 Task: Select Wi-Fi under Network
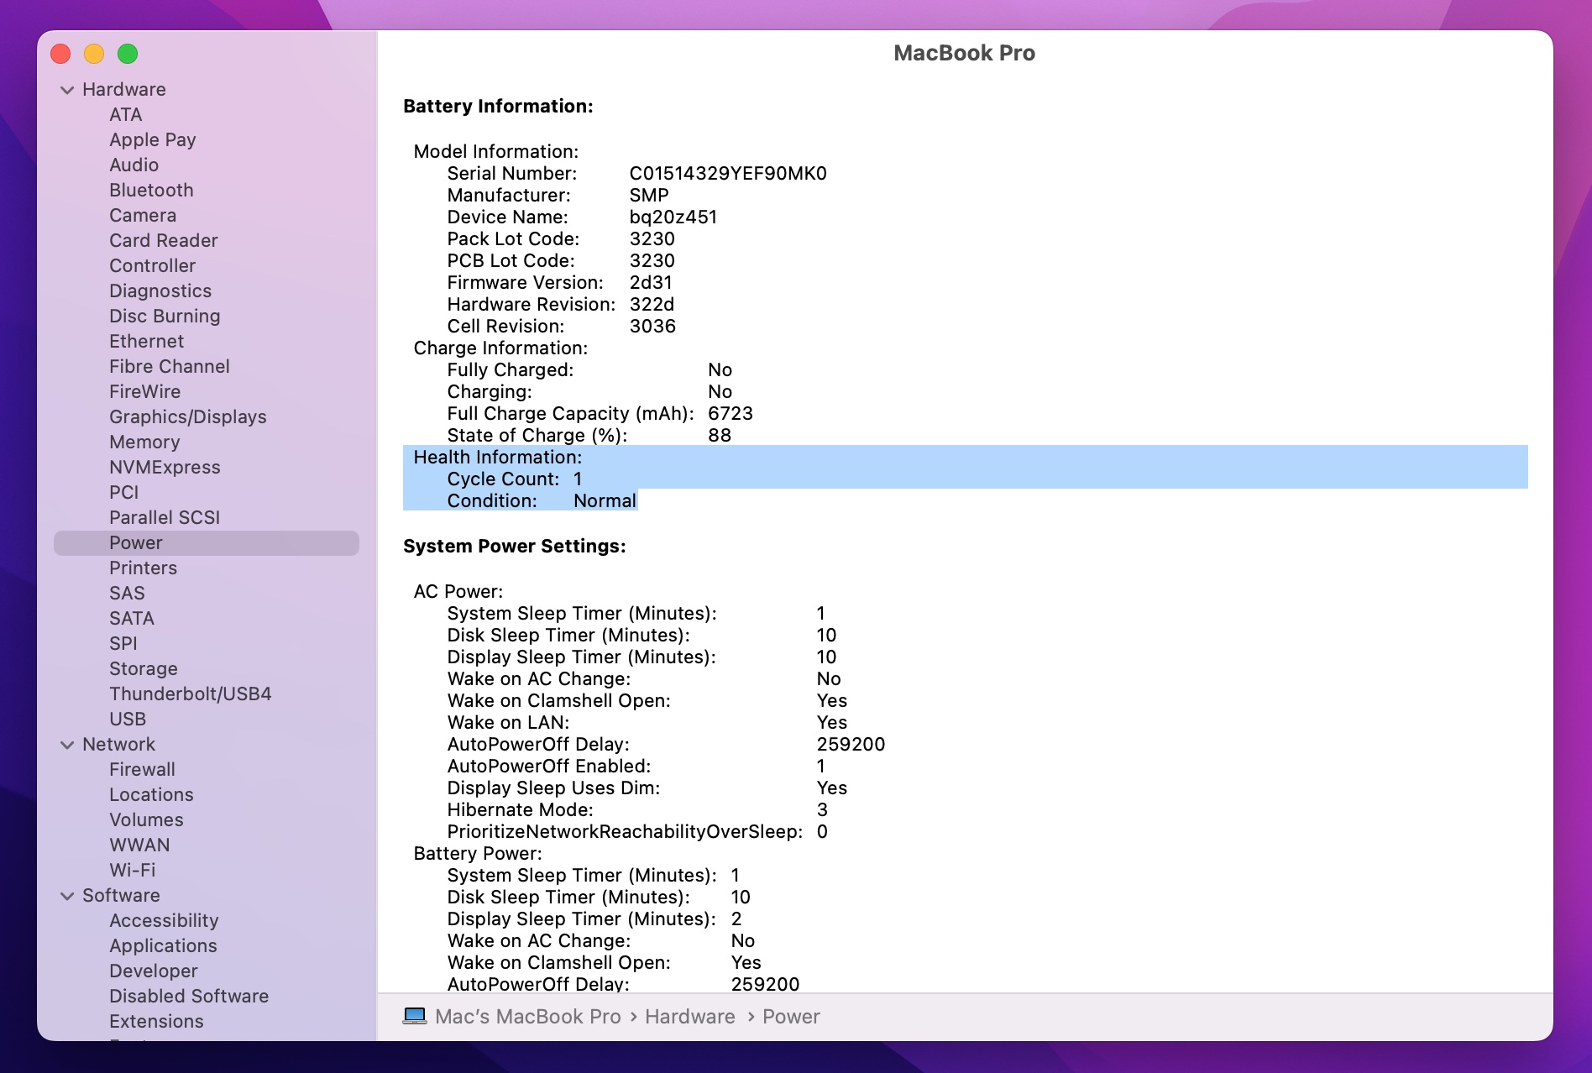tap(132, 871)
